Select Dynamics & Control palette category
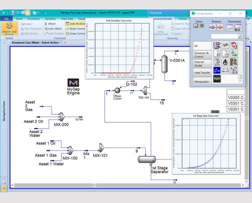Image resolution: width=252 pixels, height=203 pixels. [202, 55]
